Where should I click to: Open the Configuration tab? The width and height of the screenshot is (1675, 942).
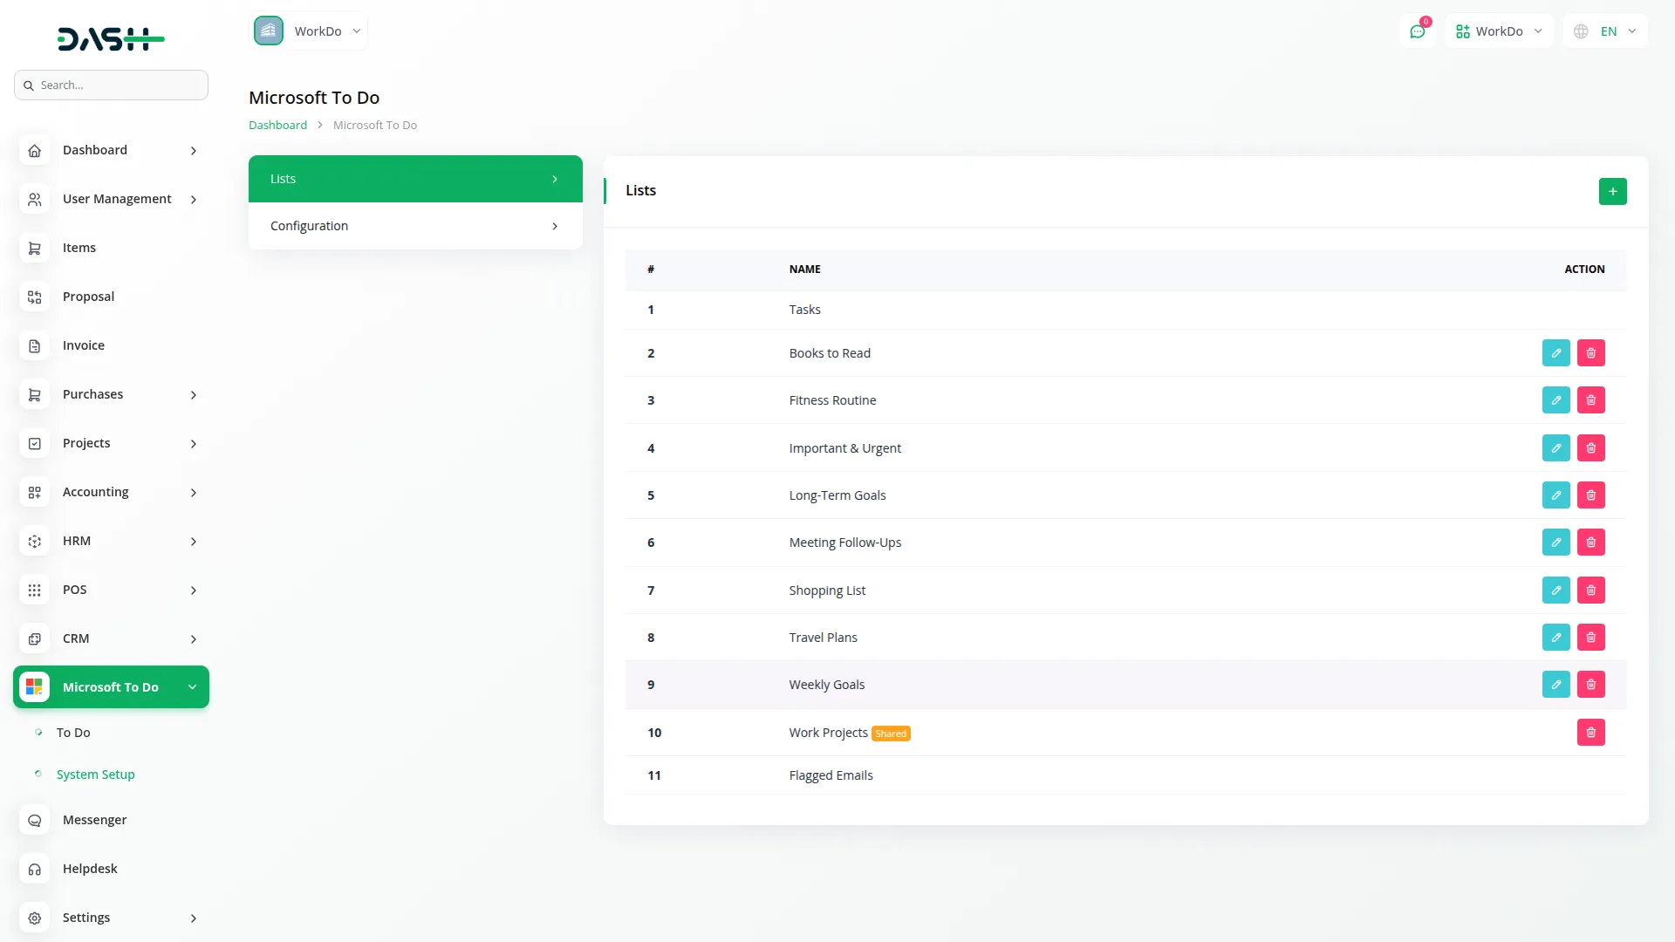coord(415,226)
